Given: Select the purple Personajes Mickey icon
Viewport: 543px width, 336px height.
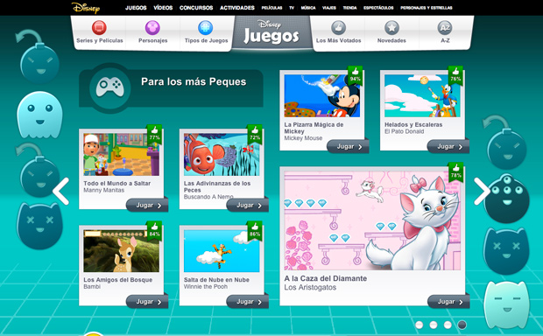Looking at the screenshot, I should (152, 28).
